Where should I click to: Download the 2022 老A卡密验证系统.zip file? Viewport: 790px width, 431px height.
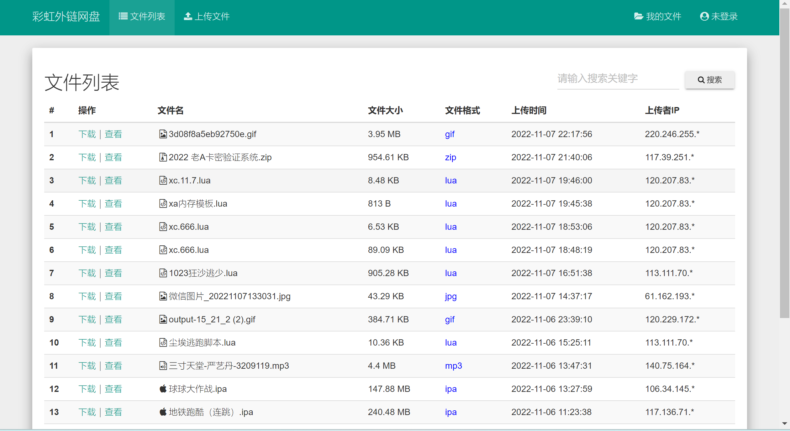coord(87,157)
